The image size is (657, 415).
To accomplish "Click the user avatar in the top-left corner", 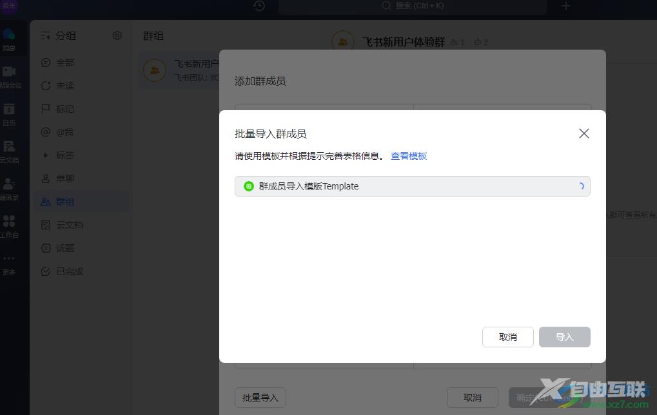I will 8,6.
